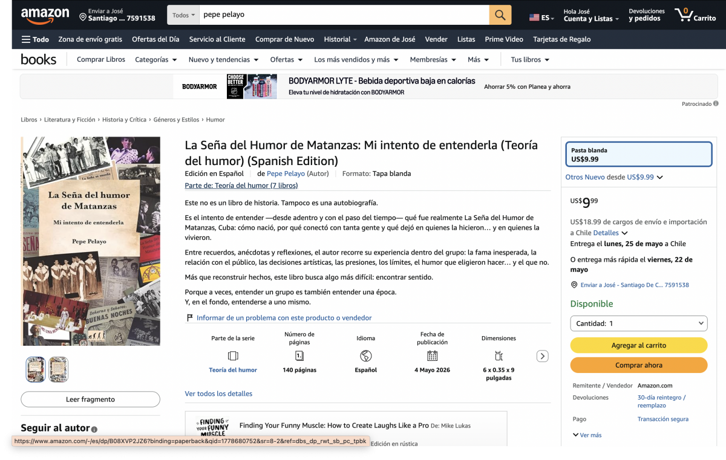The image size is (726, 460).
Task: Select the first cover thumbnail
Action: click(36, 369)
